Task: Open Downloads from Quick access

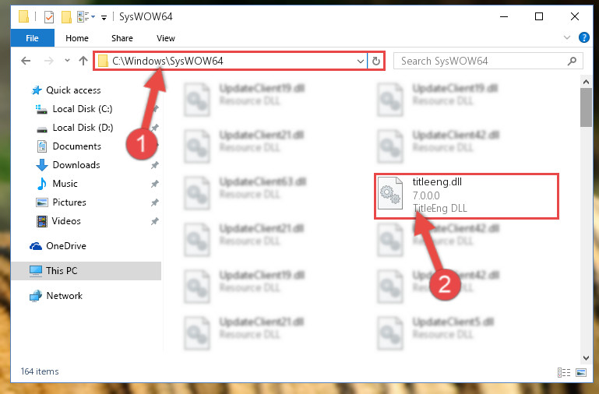Action: click(x=76, y=165)
